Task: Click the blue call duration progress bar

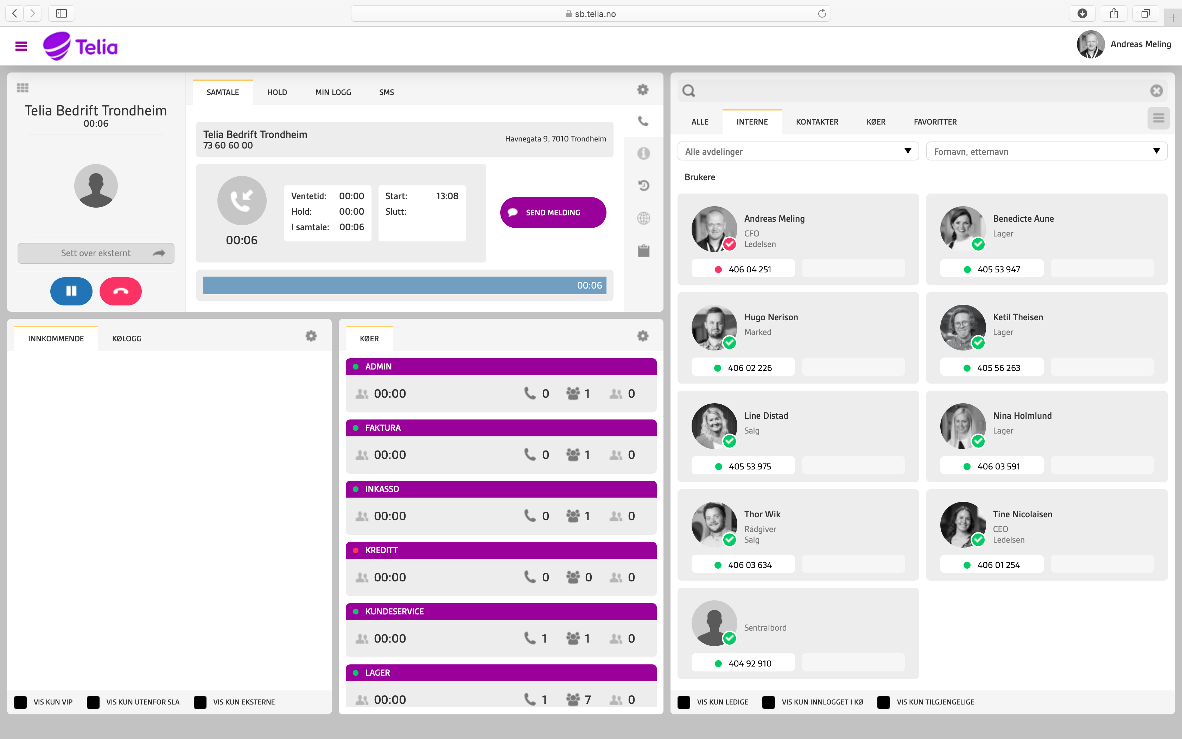Action: point(405,285)
